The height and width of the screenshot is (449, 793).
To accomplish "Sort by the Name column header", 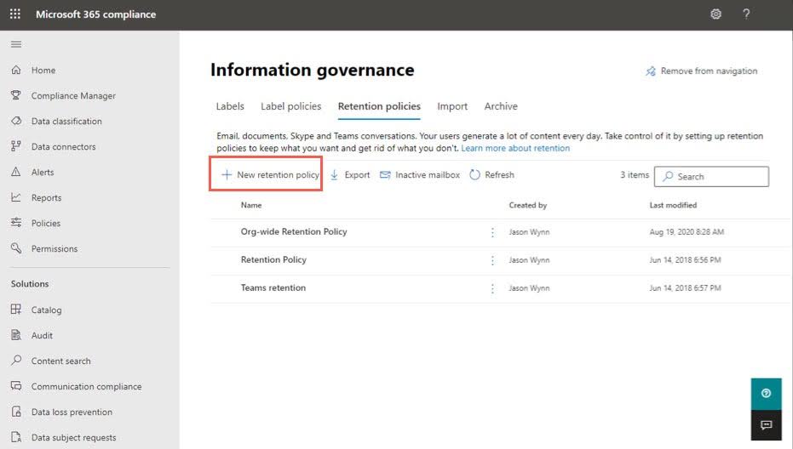I will click(x=251, y=205).
